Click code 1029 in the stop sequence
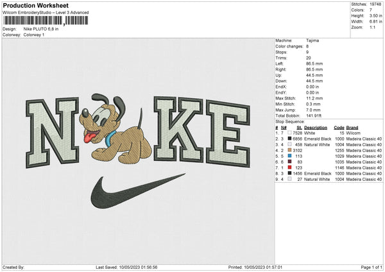 pyautogui.click(x=339, y=156)
